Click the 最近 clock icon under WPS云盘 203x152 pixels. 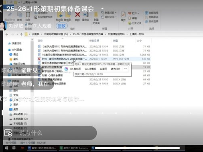click(11, 54)
